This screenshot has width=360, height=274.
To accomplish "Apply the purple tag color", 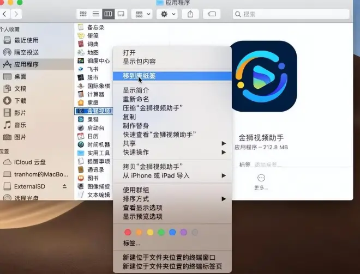I will tap(183, 233).
